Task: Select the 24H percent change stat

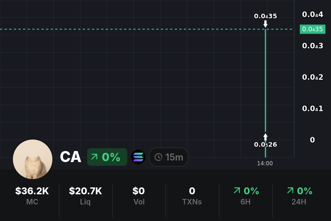Action: (x=299, y=195)
